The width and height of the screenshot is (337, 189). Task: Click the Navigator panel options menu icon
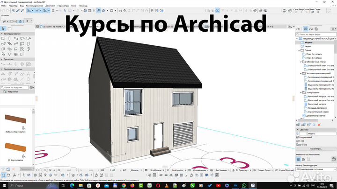[x=334, y=29]
